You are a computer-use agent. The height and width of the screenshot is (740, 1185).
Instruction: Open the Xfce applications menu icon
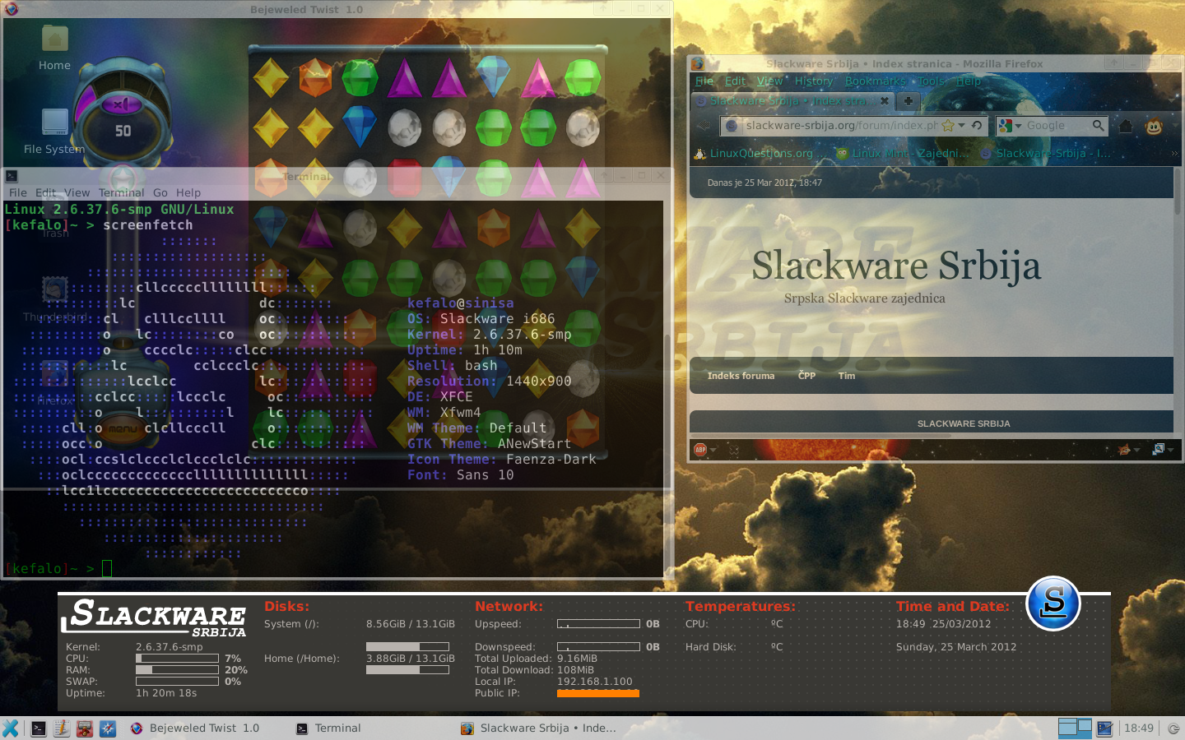coord(11,728)
